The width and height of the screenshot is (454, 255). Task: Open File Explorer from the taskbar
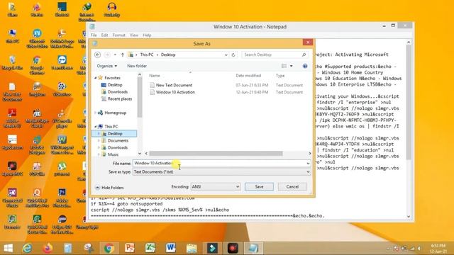pyautogui.click(x=192, y=249)
